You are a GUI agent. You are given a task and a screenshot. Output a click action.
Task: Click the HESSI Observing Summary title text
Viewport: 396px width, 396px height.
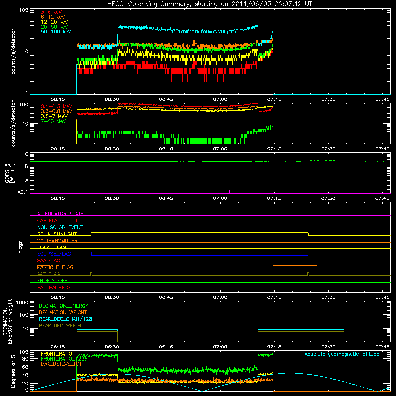[x=210, y=4]
